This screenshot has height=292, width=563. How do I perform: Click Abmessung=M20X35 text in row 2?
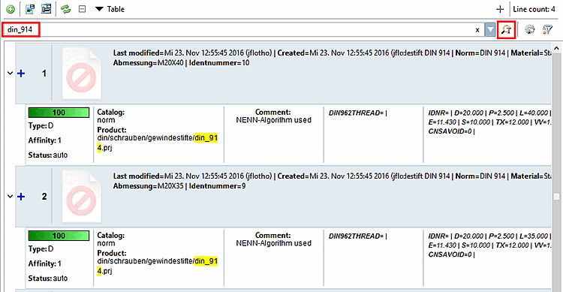coord(149,186)
